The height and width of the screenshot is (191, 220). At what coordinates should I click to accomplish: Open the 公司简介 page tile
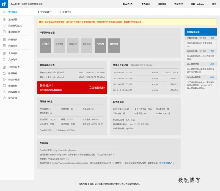coord(45,45)
